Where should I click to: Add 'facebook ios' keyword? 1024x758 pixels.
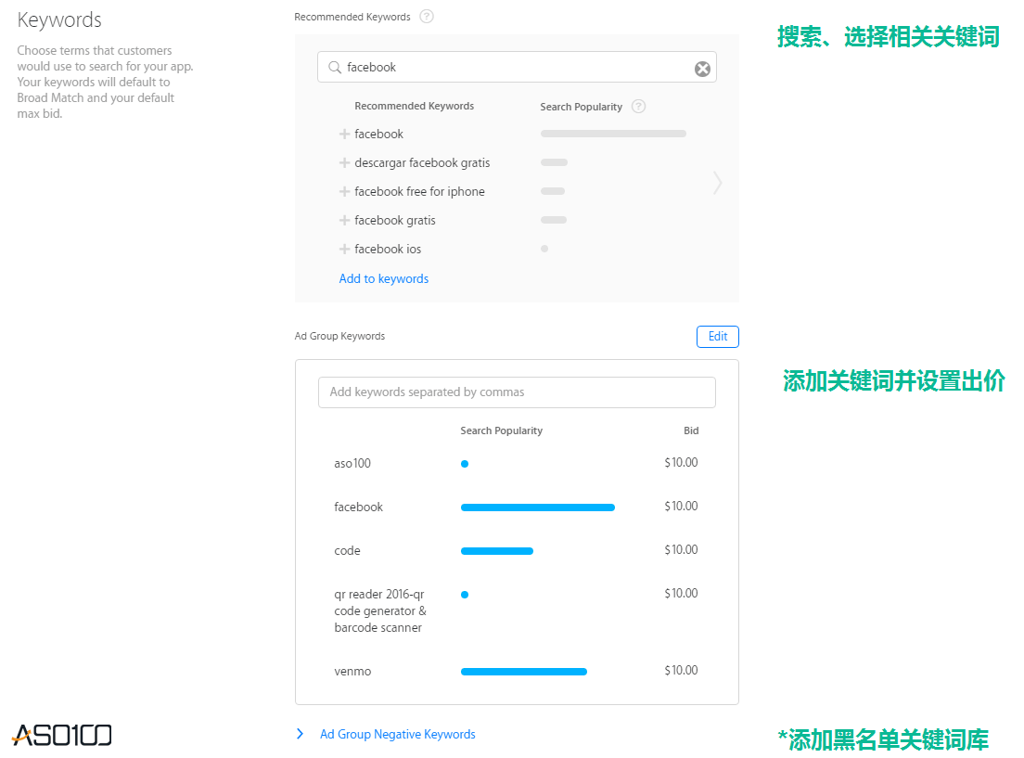pyautogui.click(x=344, y=249)
